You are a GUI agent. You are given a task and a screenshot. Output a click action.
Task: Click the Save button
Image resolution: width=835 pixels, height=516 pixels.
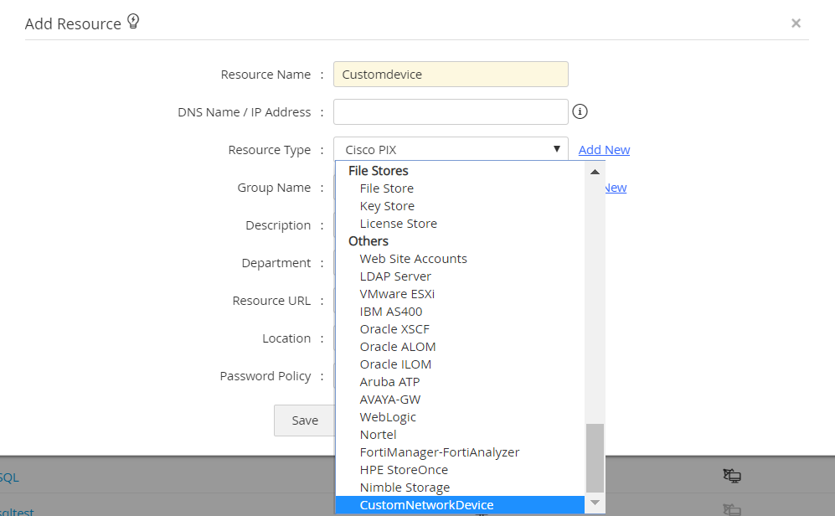click(x=305, y=421)
